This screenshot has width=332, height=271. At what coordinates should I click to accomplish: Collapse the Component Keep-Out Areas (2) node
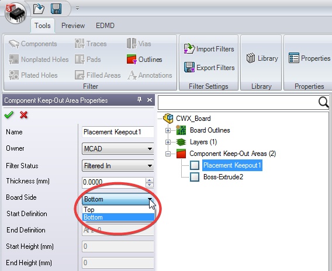(168, 154)
